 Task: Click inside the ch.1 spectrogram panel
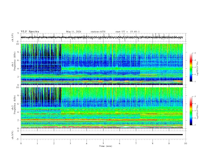tap(102, 64)
